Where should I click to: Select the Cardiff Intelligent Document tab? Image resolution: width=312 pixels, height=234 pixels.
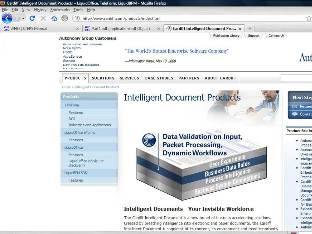click(x=204, y=28)
